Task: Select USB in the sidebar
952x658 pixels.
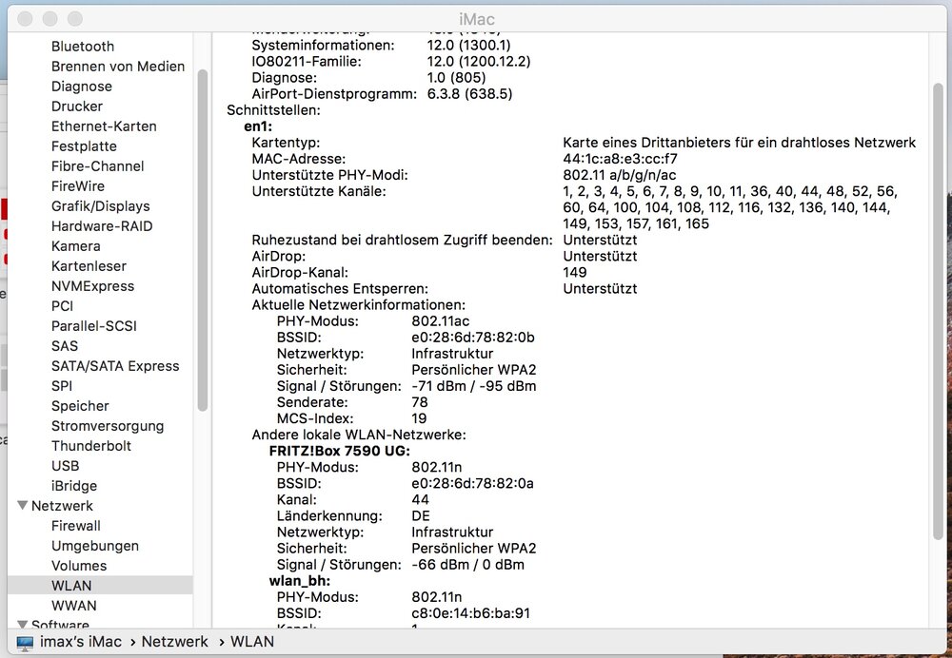Action: tap(65, 466)
